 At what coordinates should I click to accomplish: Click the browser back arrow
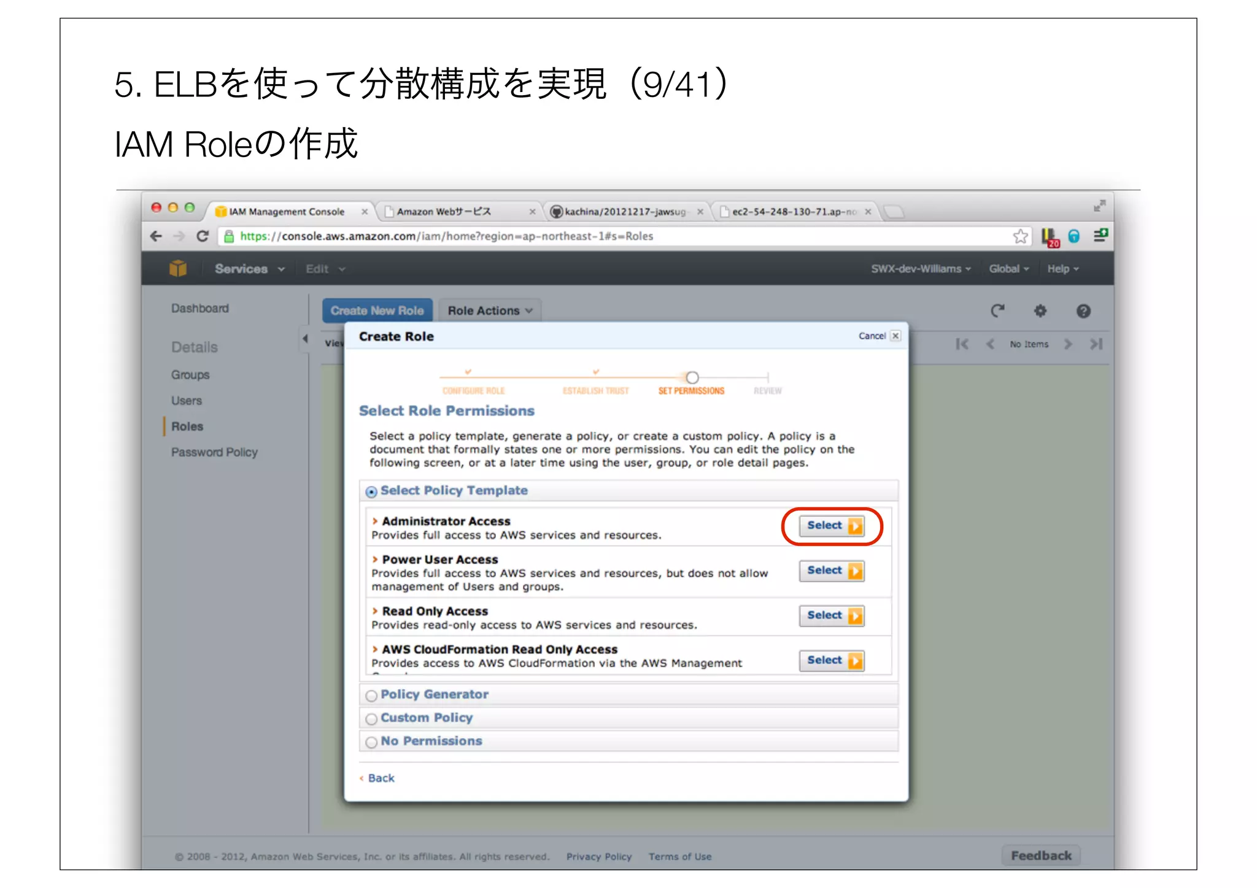(x=157, y=236)
